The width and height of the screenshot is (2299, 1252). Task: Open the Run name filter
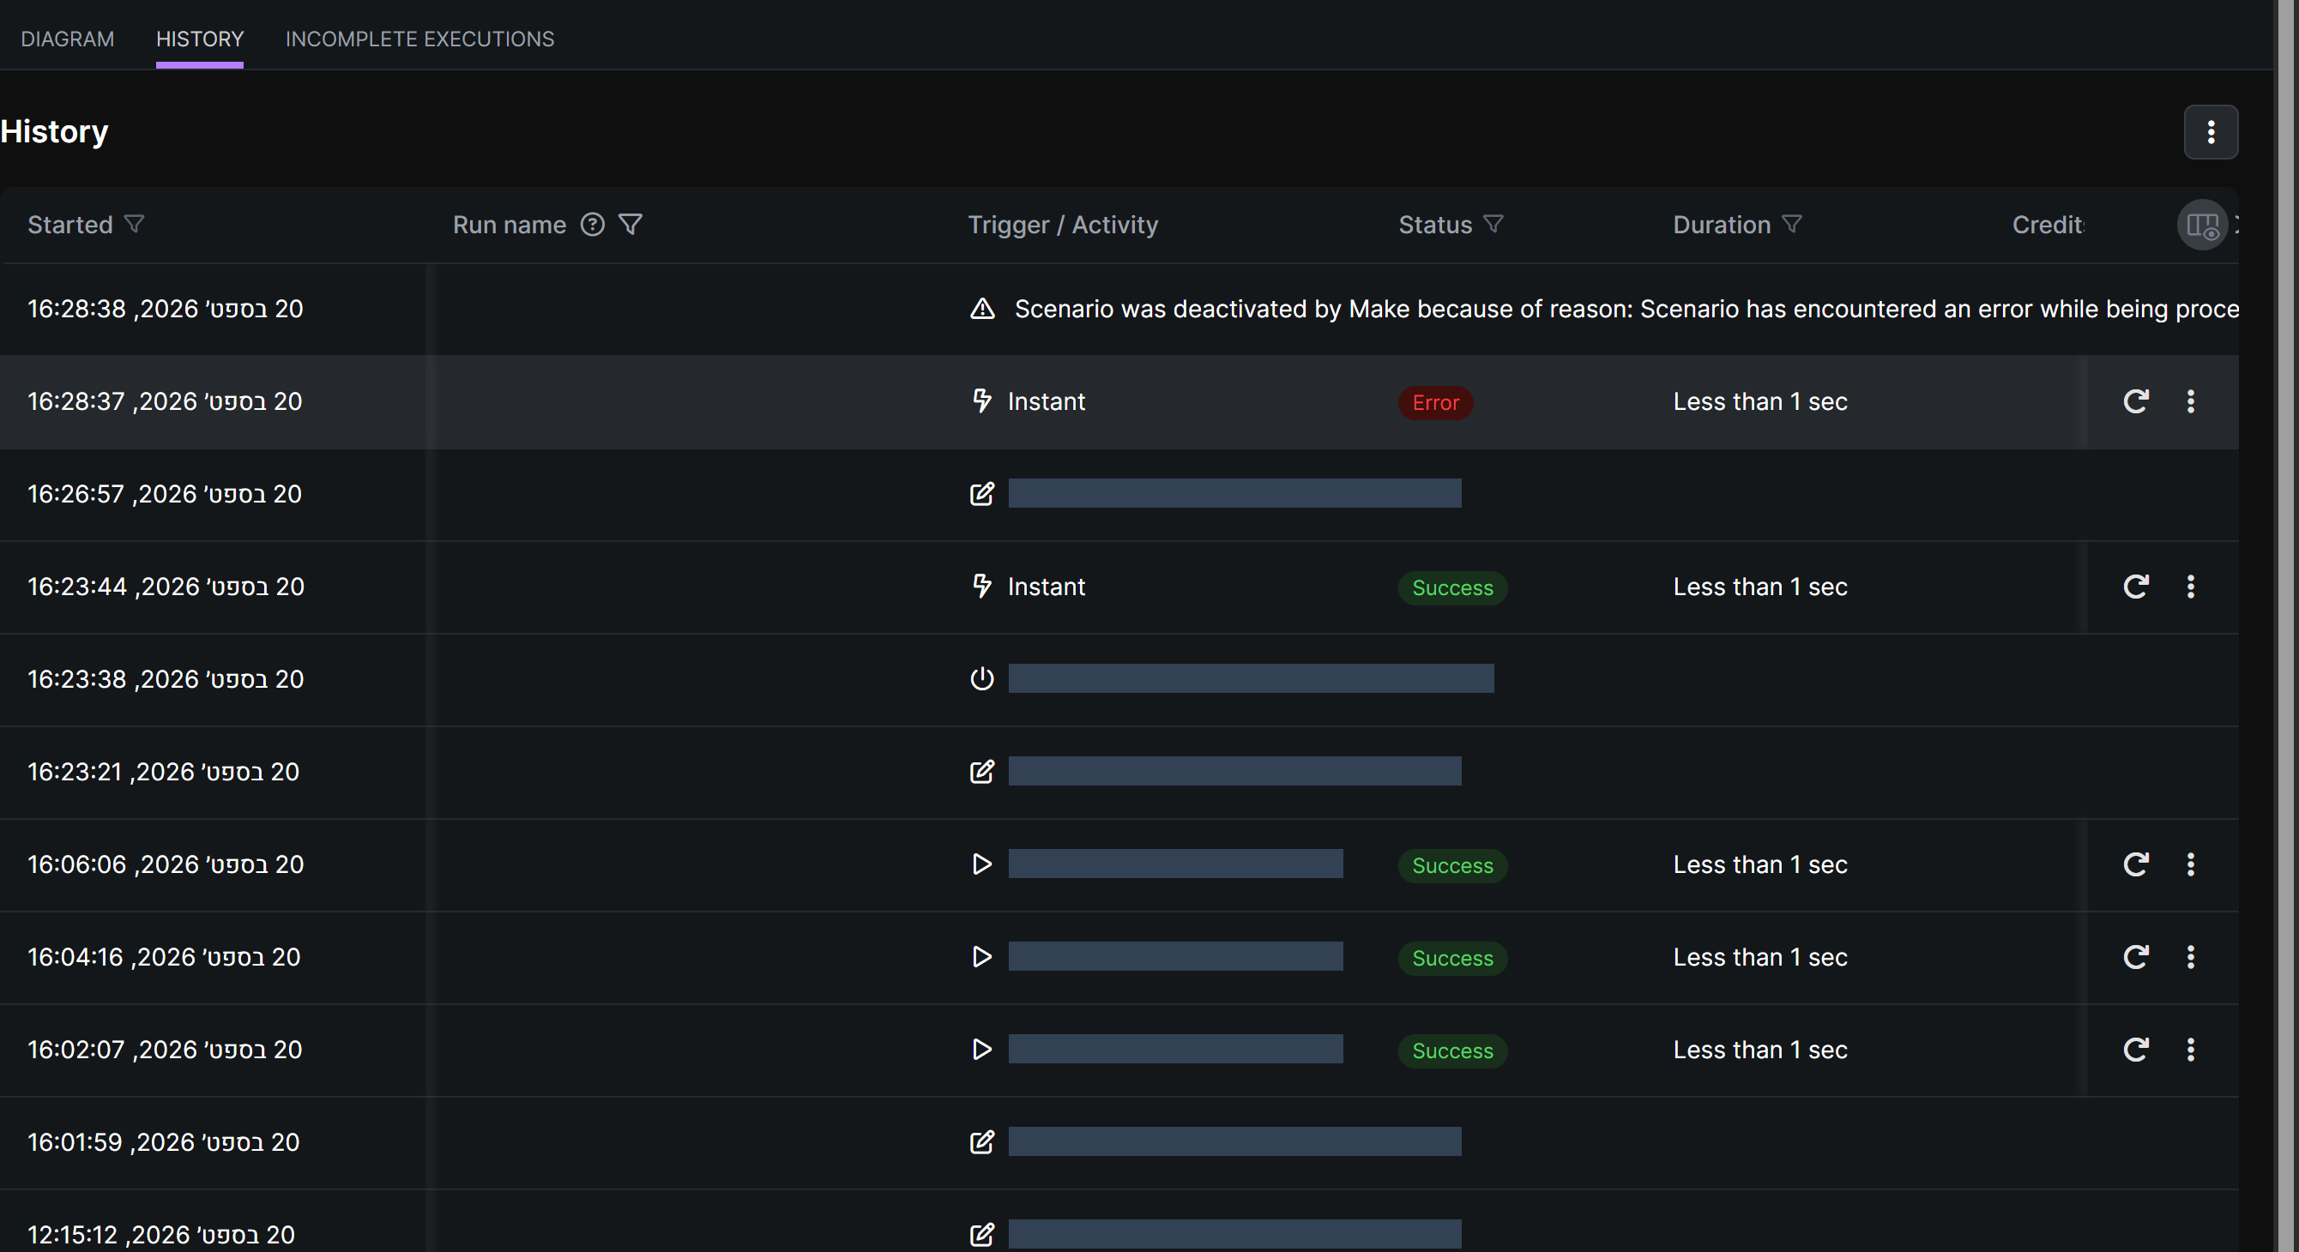[x=631, y=224]
